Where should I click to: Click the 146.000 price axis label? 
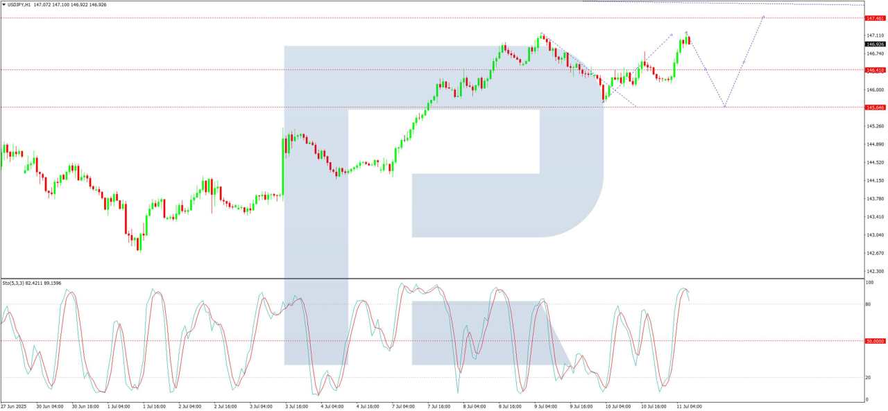[x=875, y=90]
